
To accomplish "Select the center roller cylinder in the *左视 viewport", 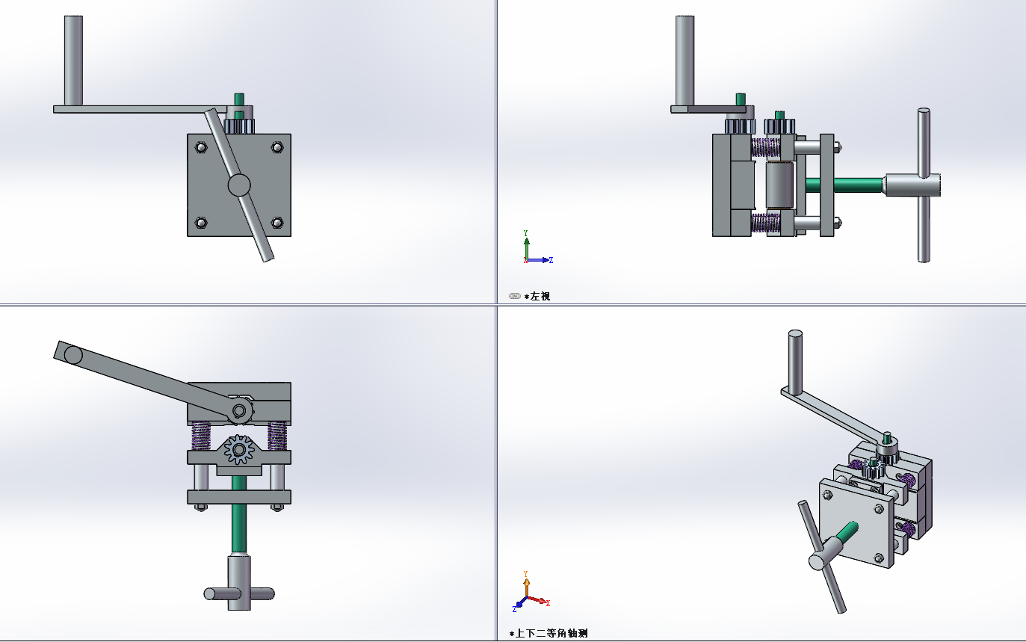I will click(x=780, y=184).
